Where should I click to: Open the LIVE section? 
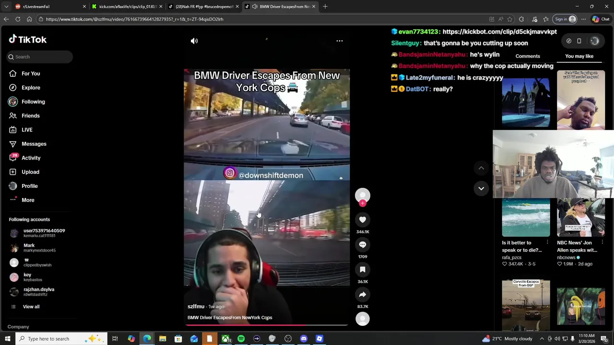click(27, 130)
